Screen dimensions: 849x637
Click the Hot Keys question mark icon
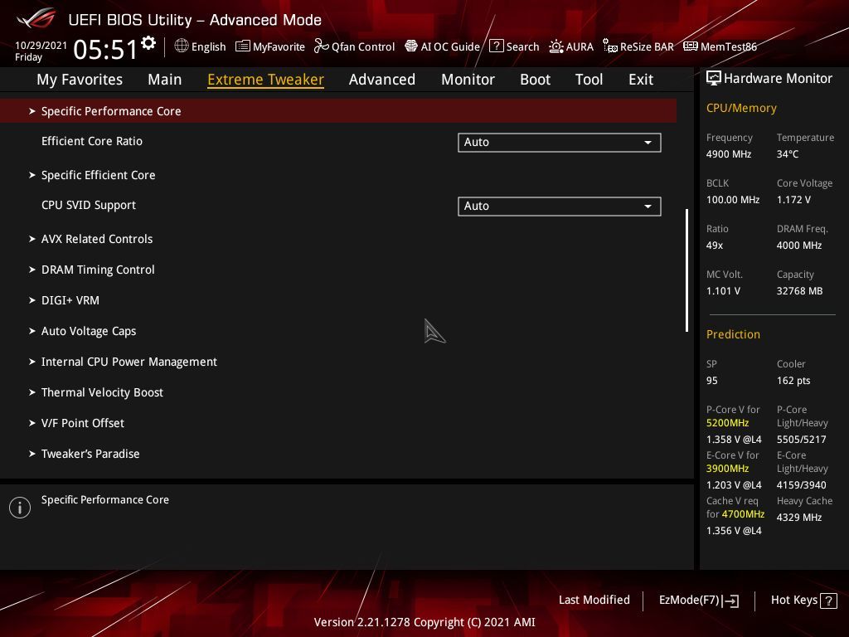(x=828, y=601)
